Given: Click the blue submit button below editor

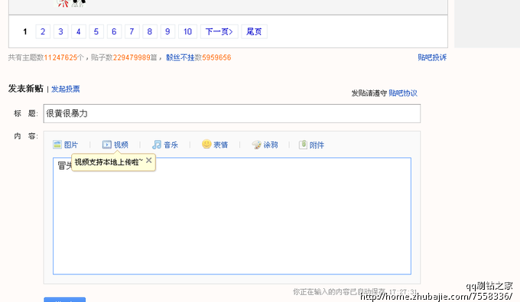Looking at the screenshot, I should [65, 300].
